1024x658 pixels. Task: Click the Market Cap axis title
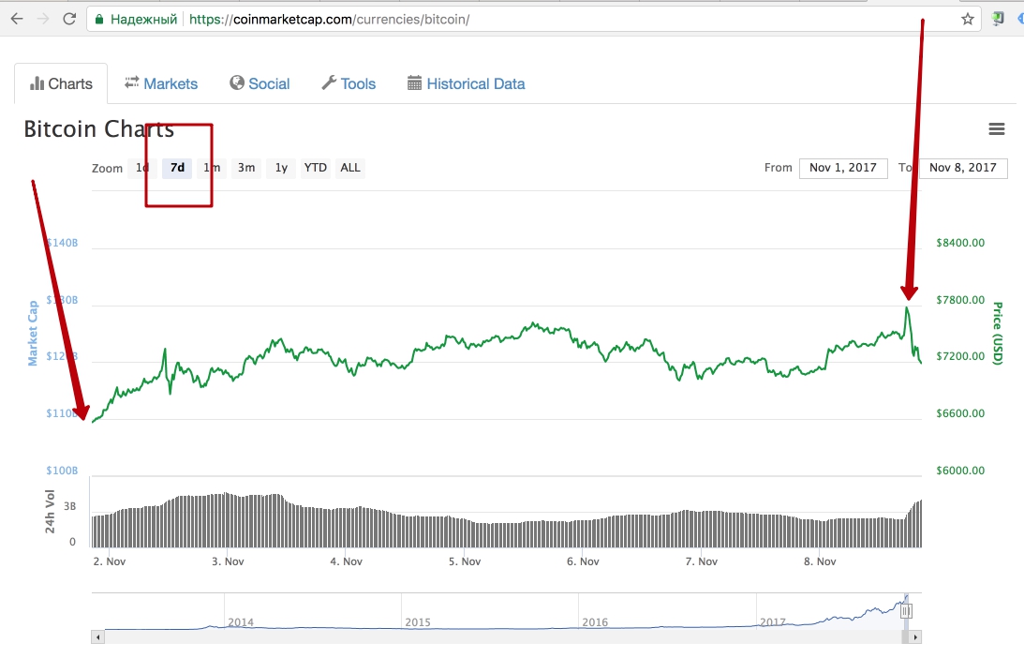point(33,334)
